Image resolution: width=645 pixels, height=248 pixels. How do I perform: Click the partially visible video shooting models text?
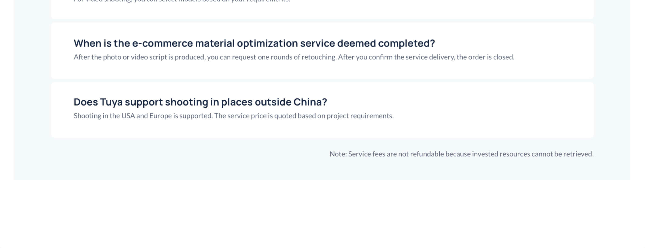pyautogui.click(x=182, y=1)
